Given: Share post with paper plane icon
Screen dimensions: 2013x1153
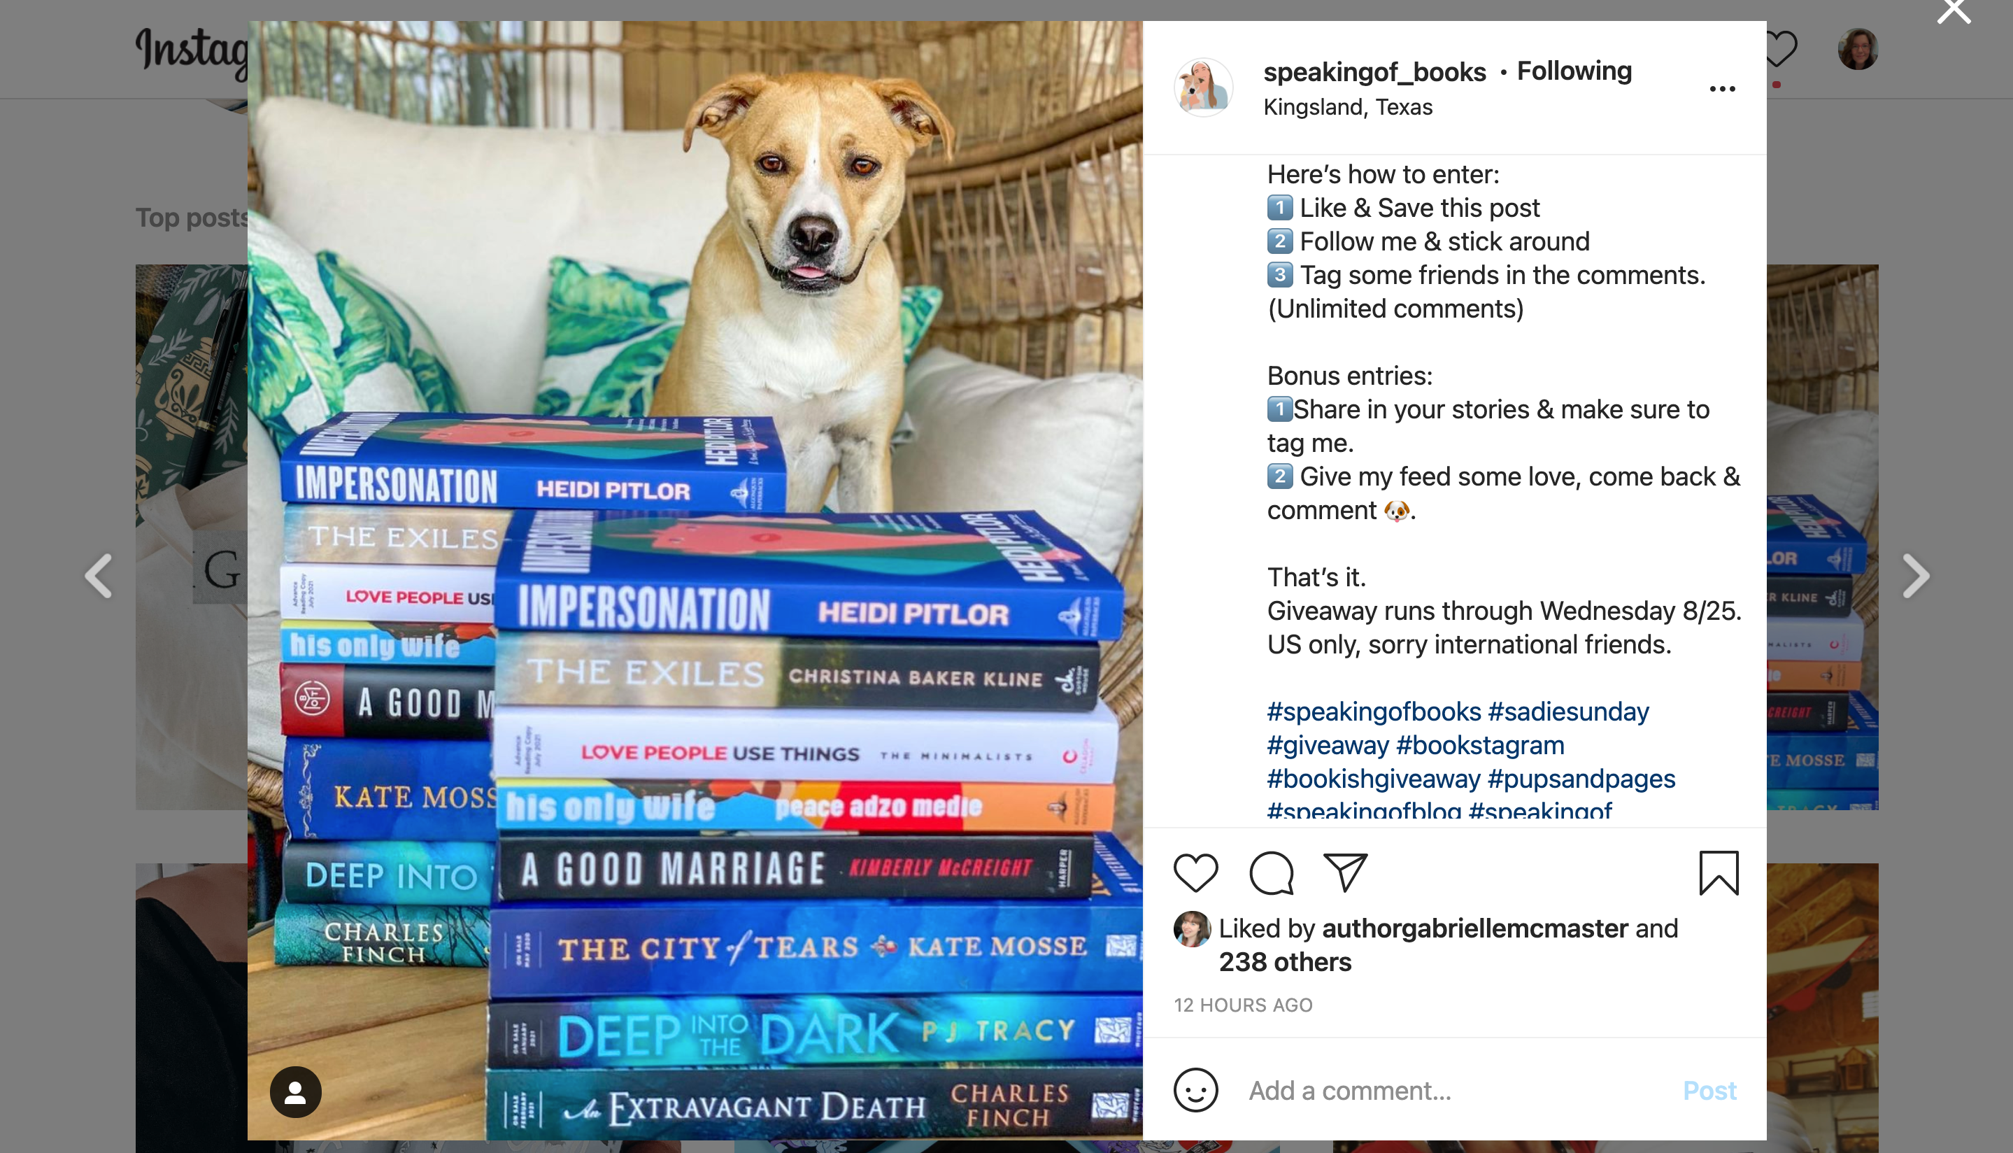Looking at the screenshot, I should click(x=1345, y=872).
